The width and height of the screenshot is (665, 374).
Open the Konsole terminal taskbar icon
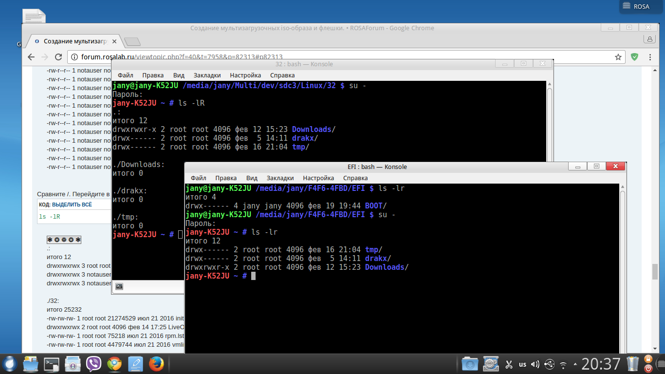[x=52, y=364]
